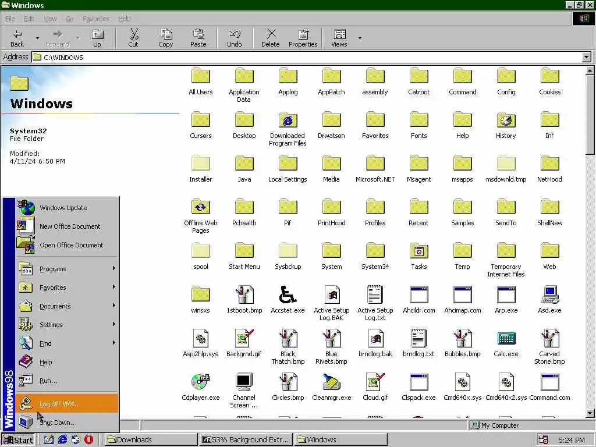This screenshot has height=447, width=596.
Task: Click the vertical scrollbar down arrow
Action: pyautogui.click(x=590, y=413)
